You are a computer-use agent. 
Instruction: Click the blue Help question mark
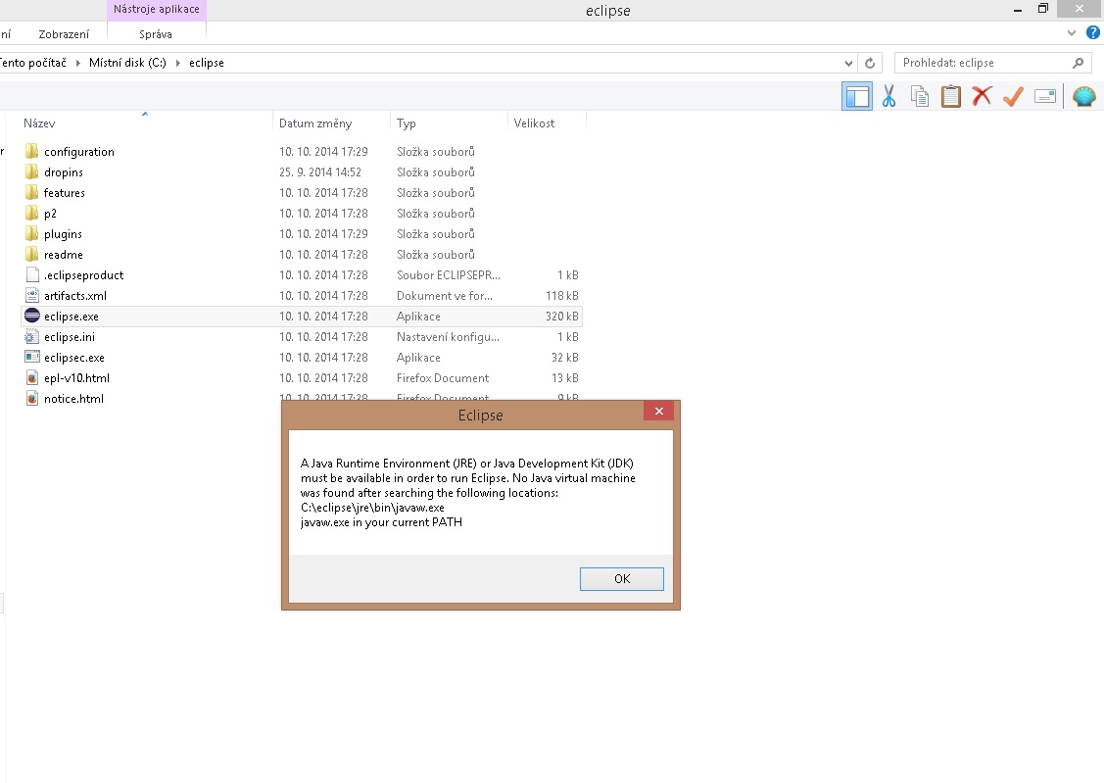[x=1093, y=32]
